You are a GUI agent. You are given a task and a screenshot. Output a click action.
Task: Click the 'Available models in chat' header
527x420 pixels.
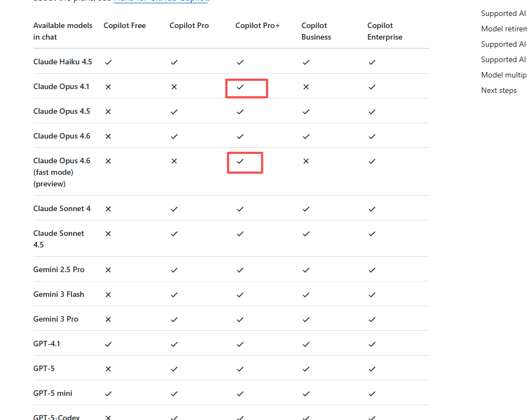click(63, 31)
